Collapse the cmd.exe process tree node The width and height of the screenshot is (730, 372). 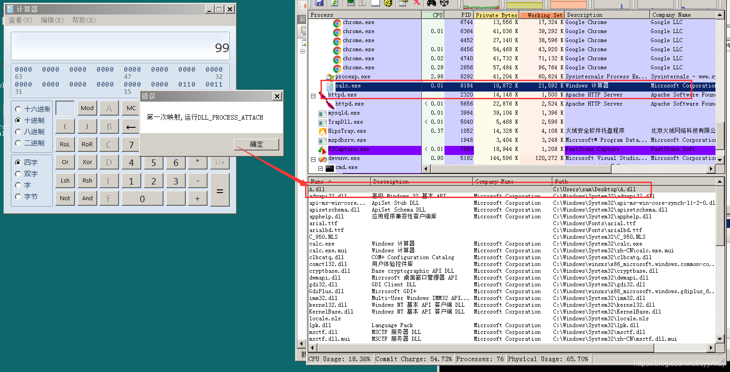tap(321, 169)
